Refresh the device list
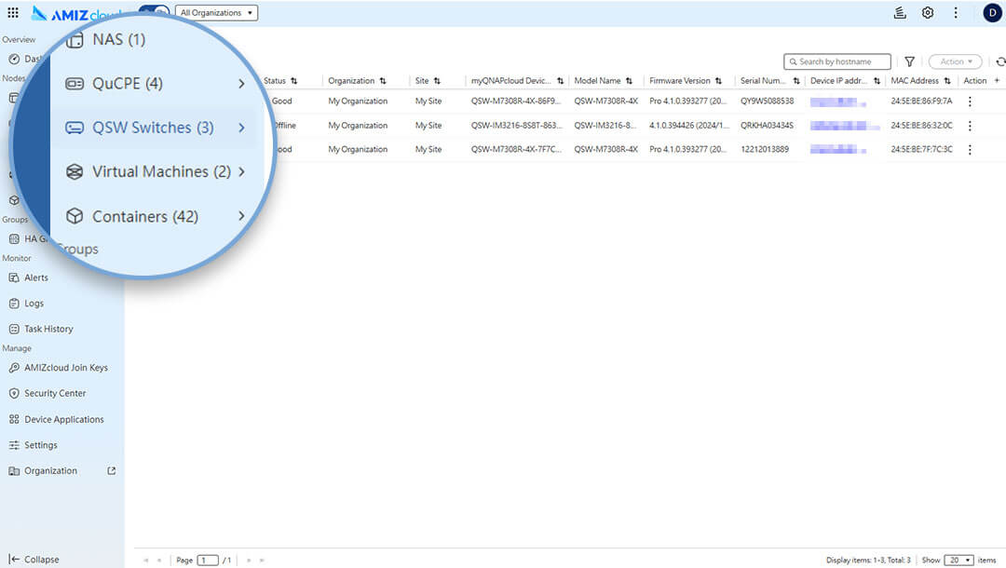The width and height of the screenshot is (1006, 568). [1000, 62]
